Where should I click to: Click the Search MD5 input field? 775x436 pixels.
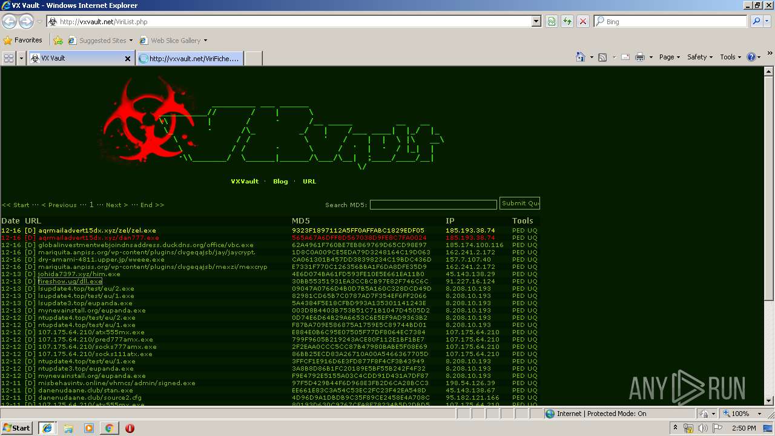pos(433,205)
